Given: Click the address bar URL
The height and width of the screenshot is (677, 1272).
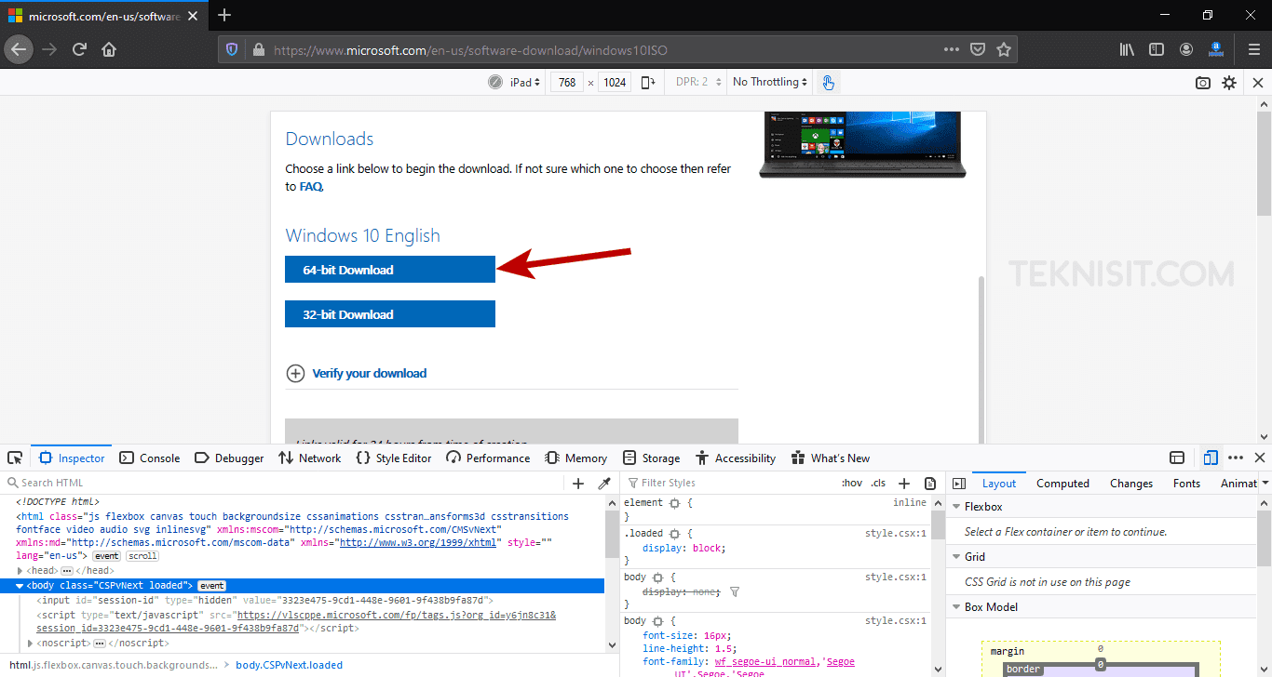Looking at the screenshot, I should coord(470,50).
